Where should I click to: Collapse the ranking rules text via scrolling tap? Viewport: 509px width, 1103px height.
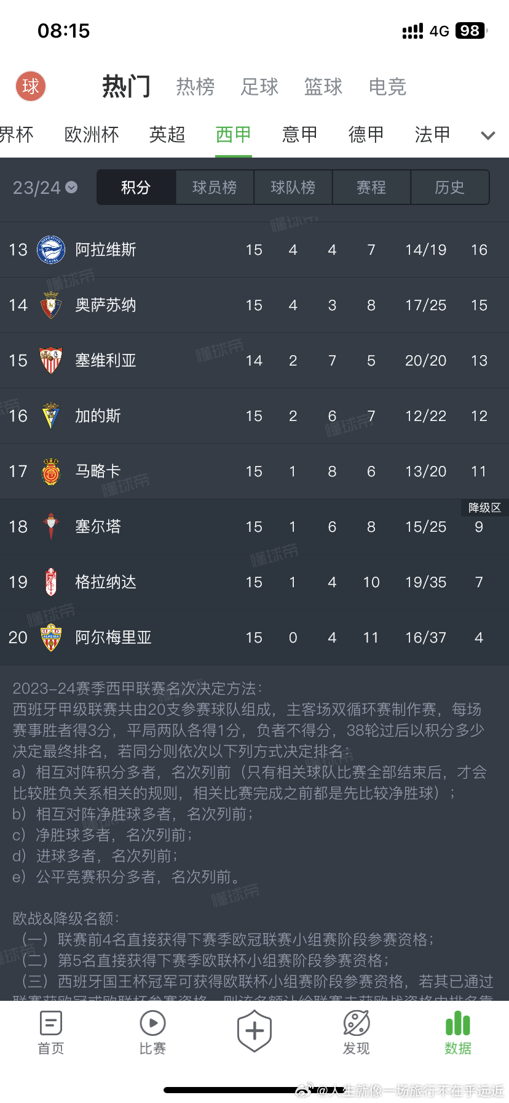(254, 769)
